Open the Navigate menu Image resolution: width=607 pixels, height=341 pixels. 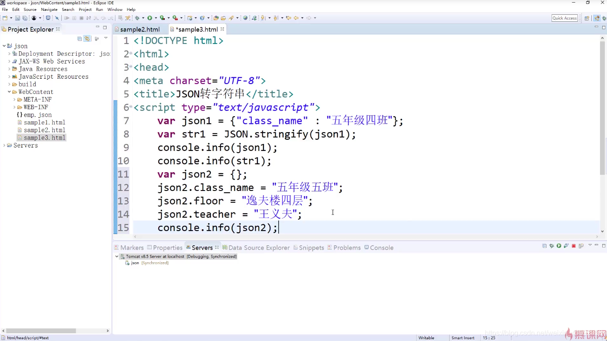pos(49,10)
